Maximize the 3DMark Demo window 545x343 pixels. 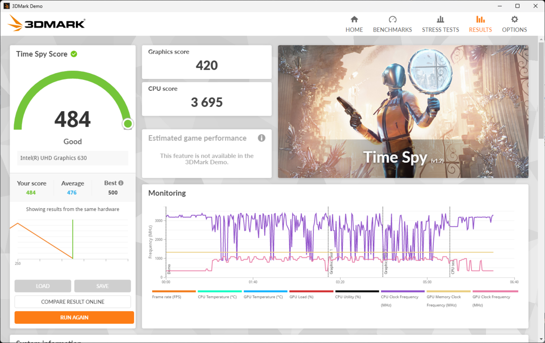[x=517, y=6]
